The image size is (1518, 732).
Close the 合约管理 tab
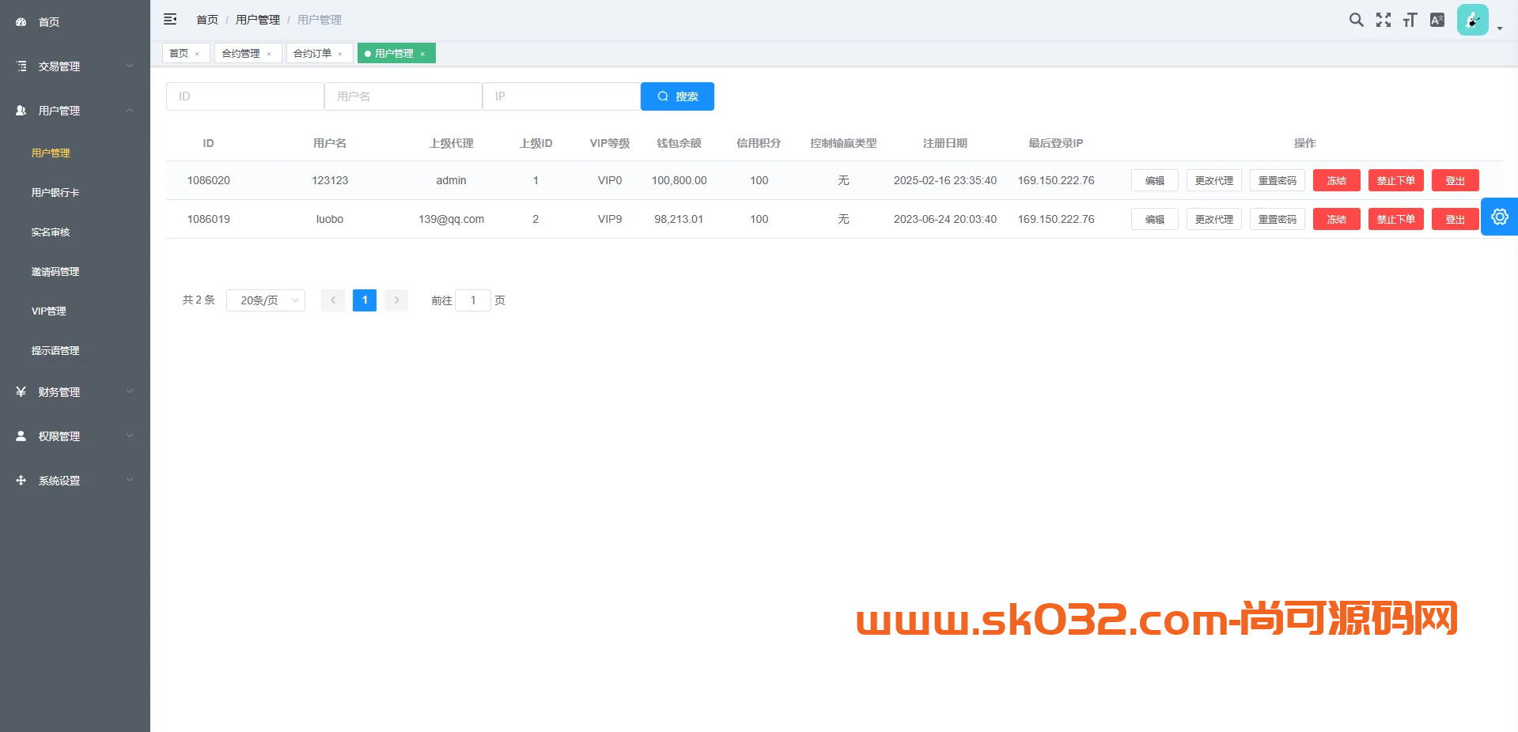(x=270, y=53)
